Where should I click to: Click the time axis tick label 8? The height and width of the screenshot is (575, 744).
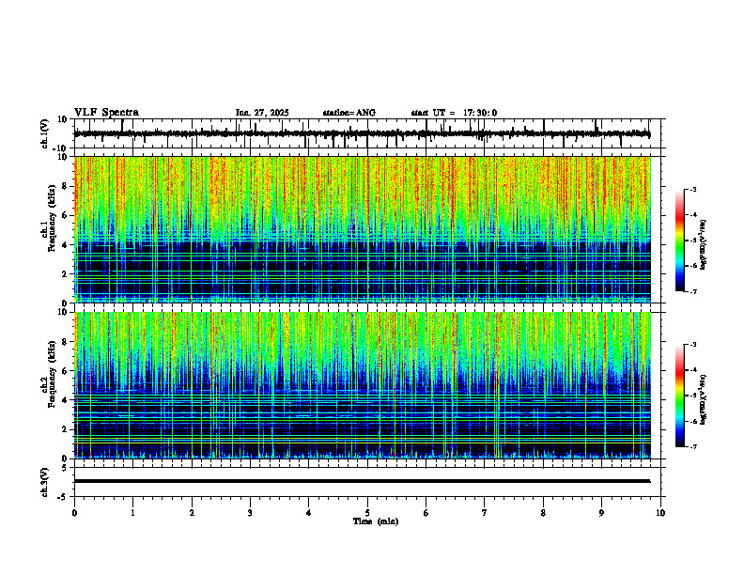click(x=543, y=513)
